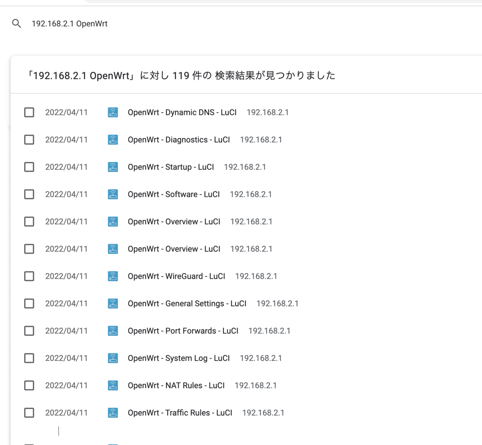Click 192.168.2.1 domain beside WireGuard
482x445 pixels.
tap(256, 277)
